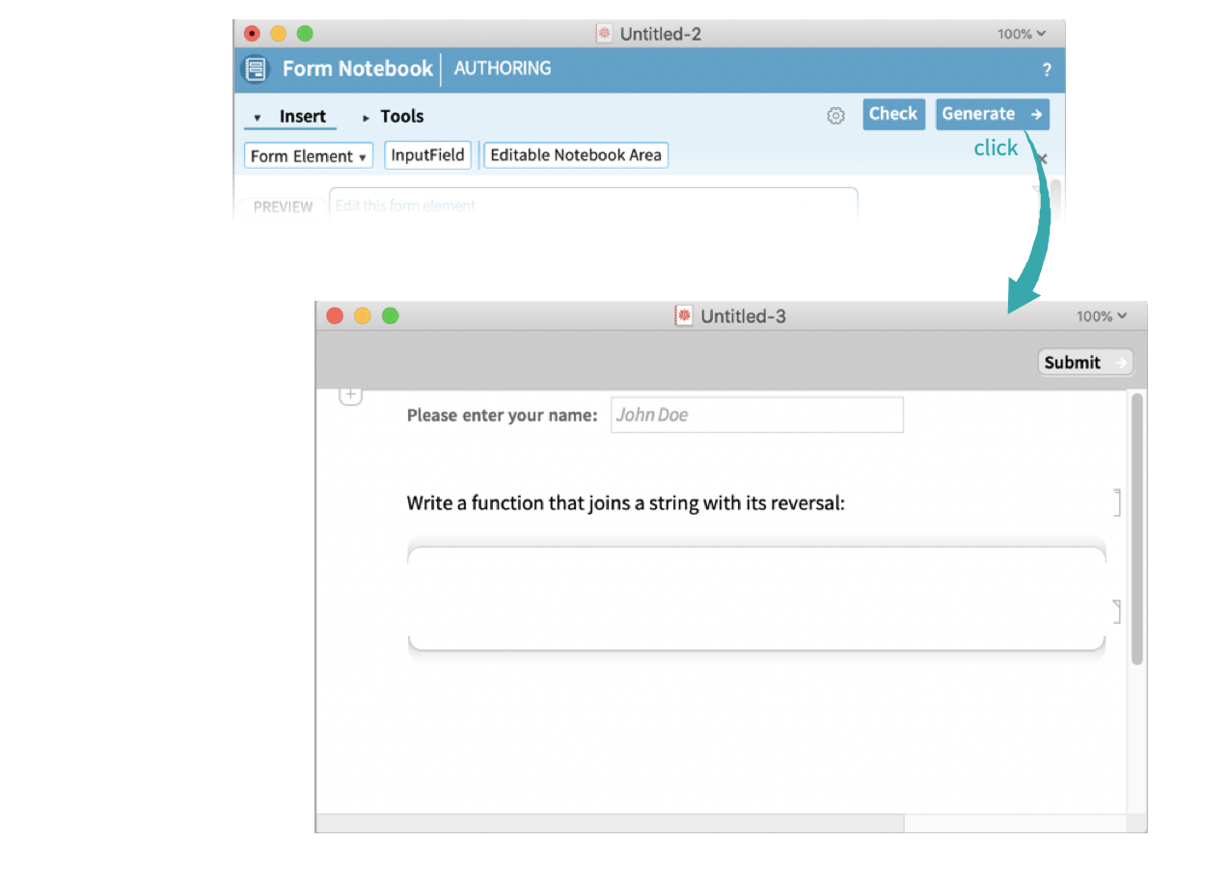Select the cell bracket beside the answer area
This screenshot has height=895, width=1229.
[1117, 611]
